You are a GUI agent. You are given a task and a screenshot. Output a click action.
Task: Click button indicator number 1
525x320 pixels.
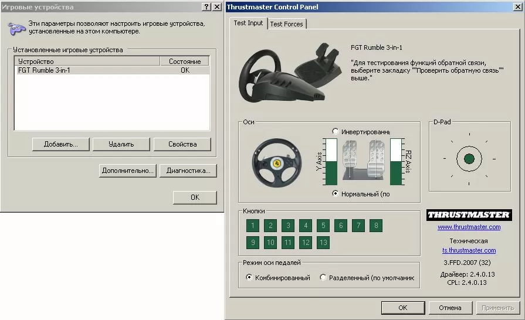tap(252, 226)
